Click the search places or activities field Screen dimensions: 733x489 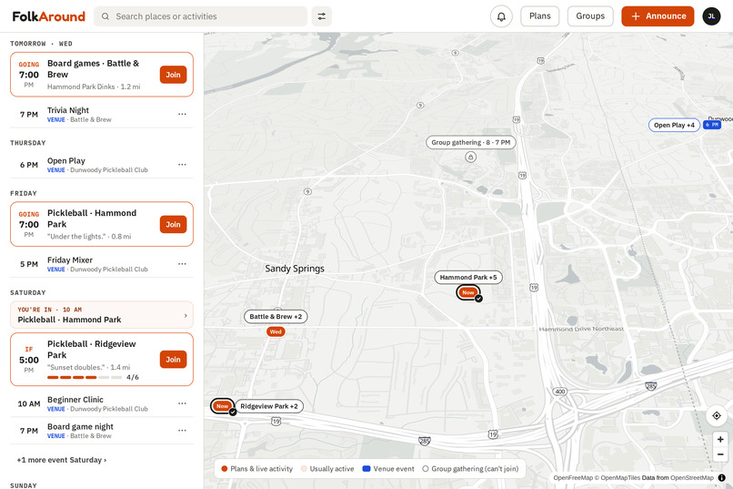pos(201,16)
